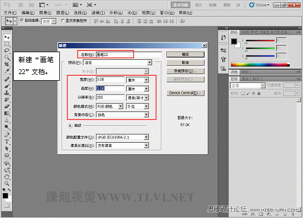Open the Filter menu
This screenshot has height=218, width=303.
click(x=98, y=13)
